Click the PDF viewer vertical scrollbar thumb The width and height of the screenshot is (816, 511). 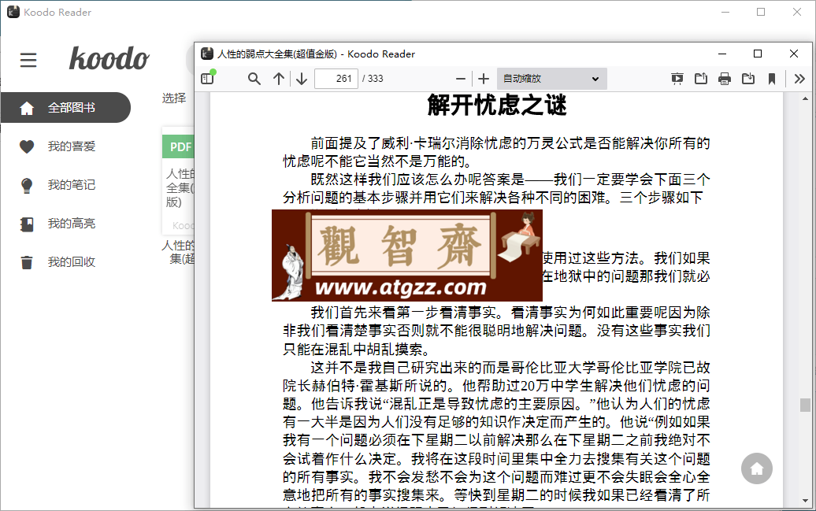click(x=805, y=405)
